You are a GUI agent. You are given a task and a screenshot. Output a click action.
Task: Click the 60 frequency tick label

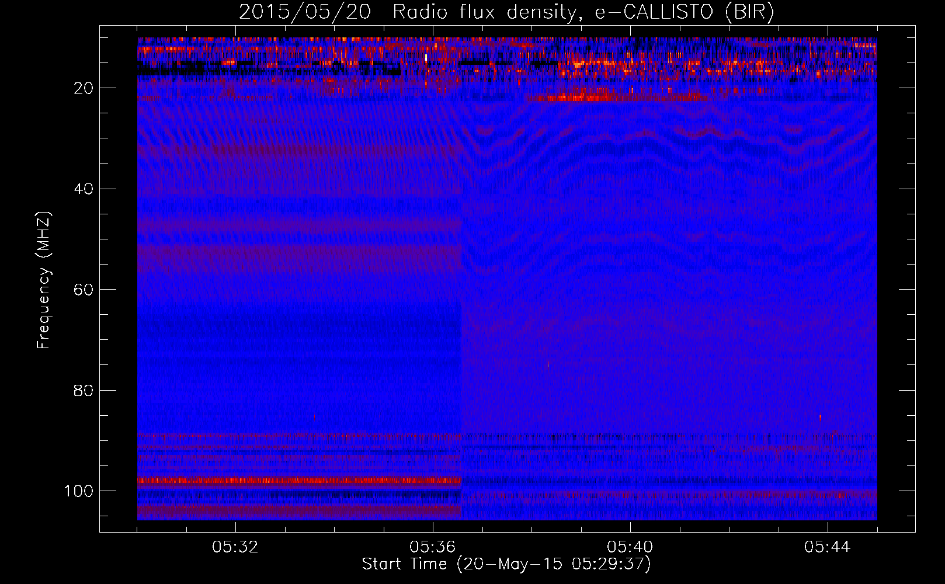tap(84, 290)
